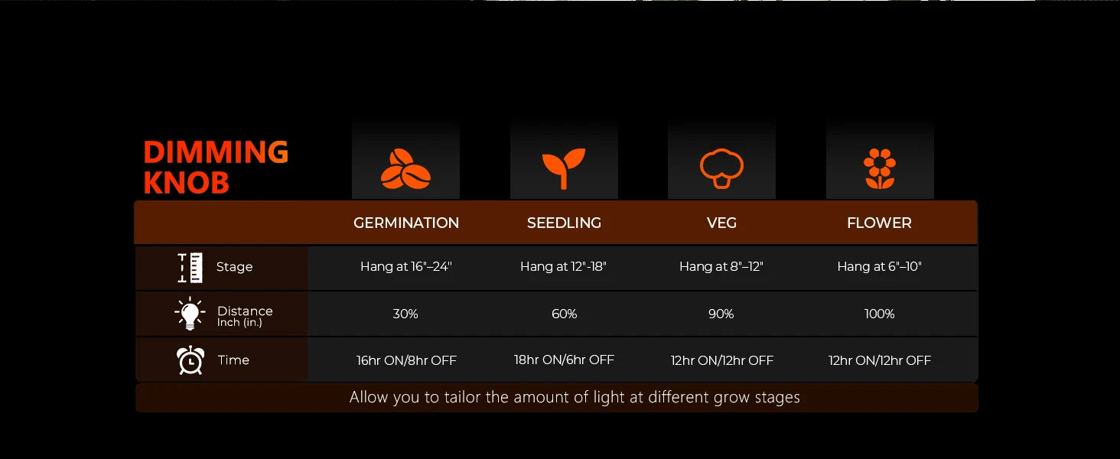Select the GERMINATION column header
The width and height of the screenshot is (1120, 459).
tap(406, 223)
